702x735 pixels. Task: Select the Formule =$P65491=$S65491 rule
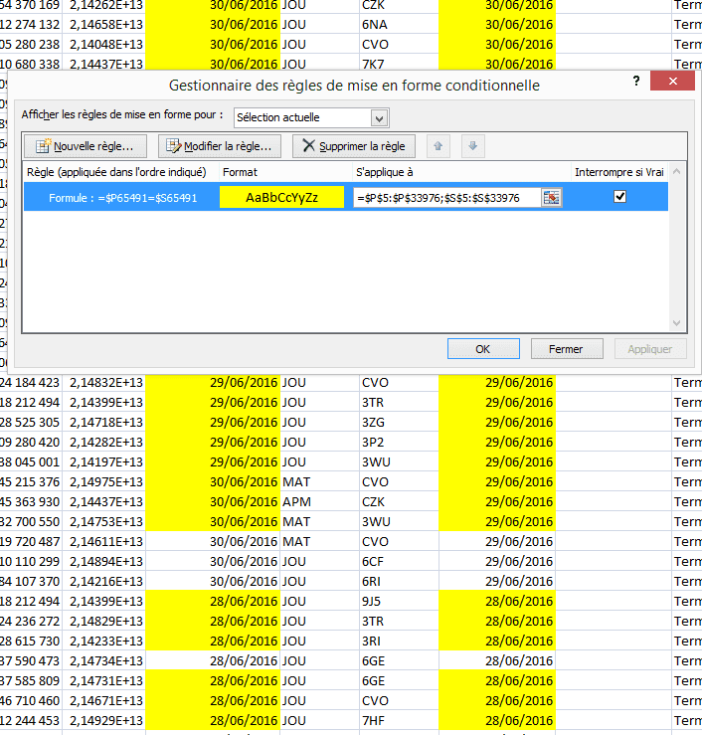click(x=122, y=198)
